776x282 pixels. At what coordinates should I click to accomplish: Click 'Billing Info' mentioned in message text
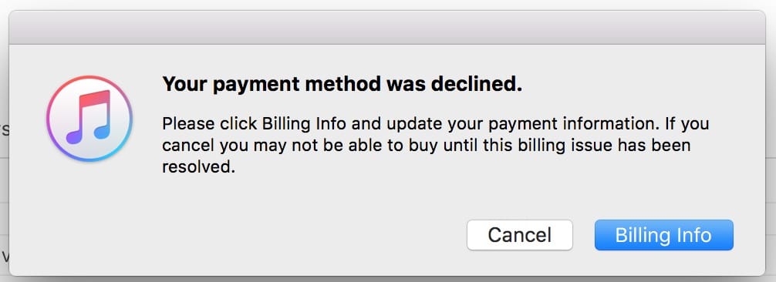click(304, 123)
